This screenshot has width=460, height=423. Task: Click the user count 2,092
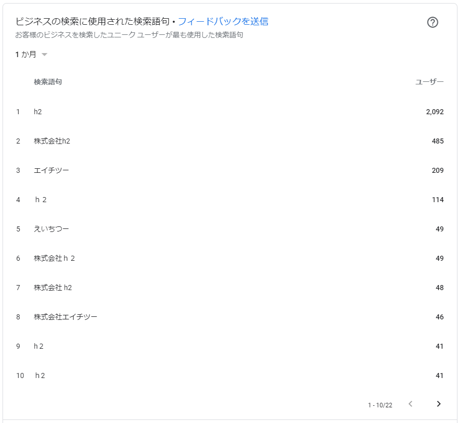(435, 112)
